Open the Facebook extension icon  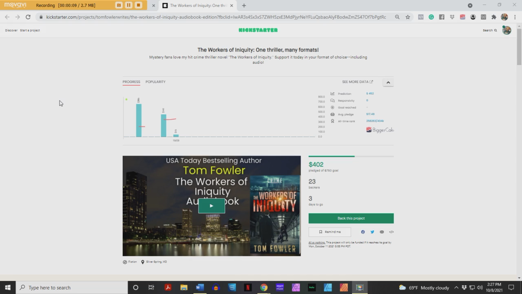coord(442,17)
